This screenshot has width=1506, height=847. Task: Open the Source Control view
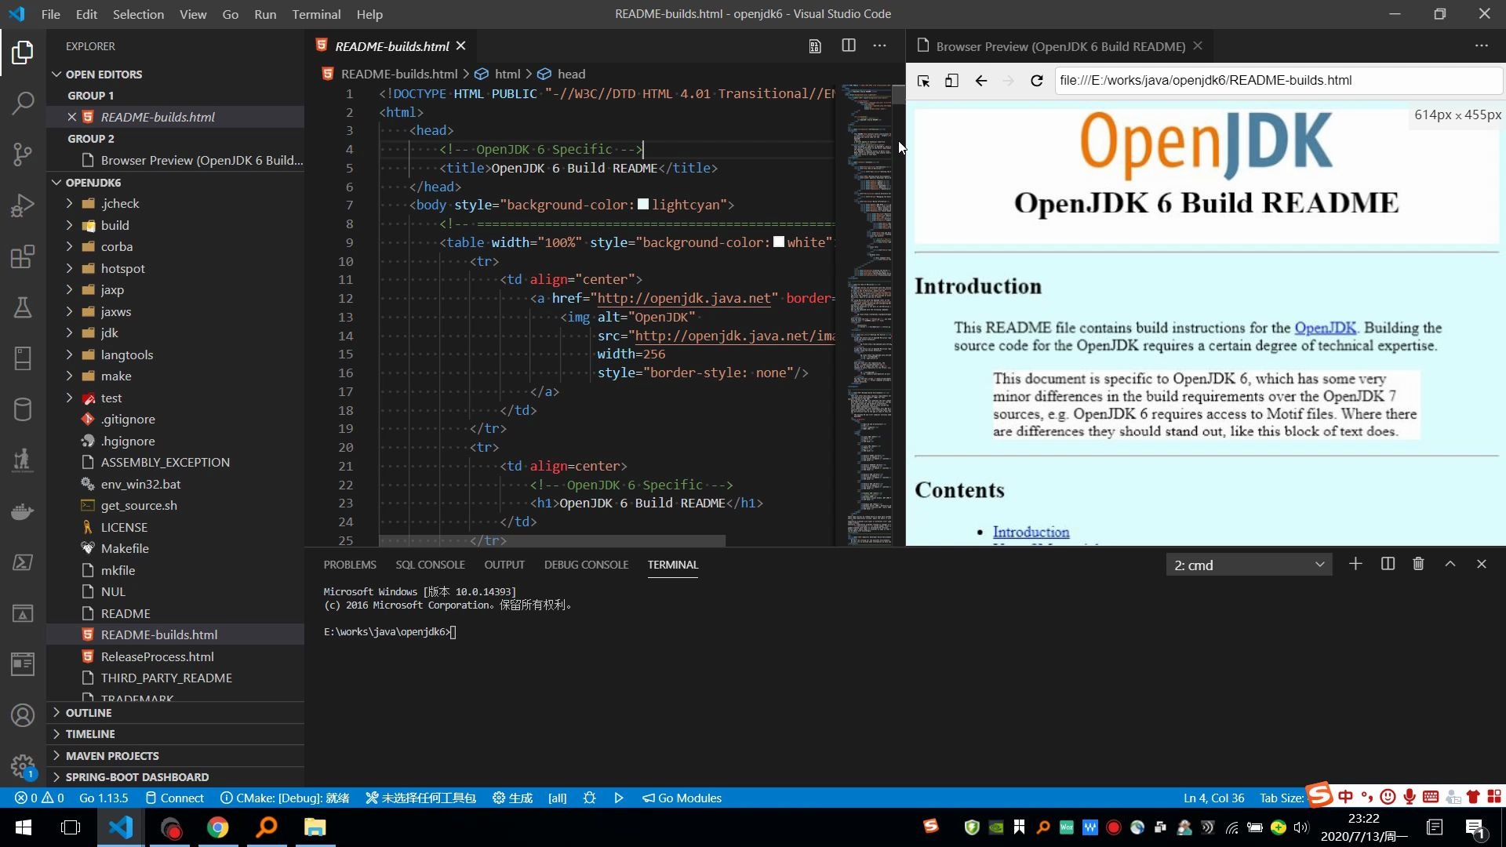23,154
